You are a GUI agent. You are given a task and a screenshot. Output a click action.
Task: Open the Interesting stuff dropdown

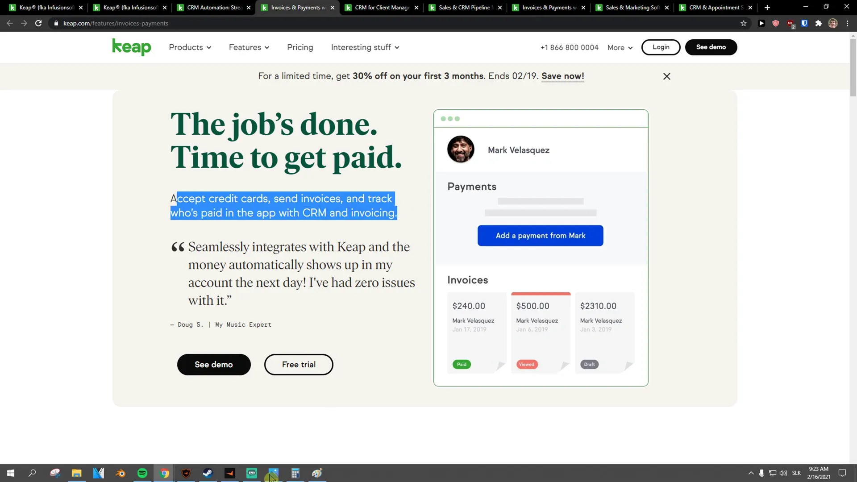tap(365, 47)
